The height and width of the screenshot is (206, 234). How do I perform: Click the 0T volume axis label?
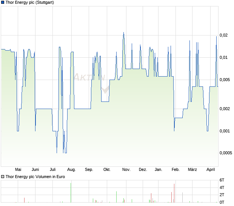(x=222, y=203)
